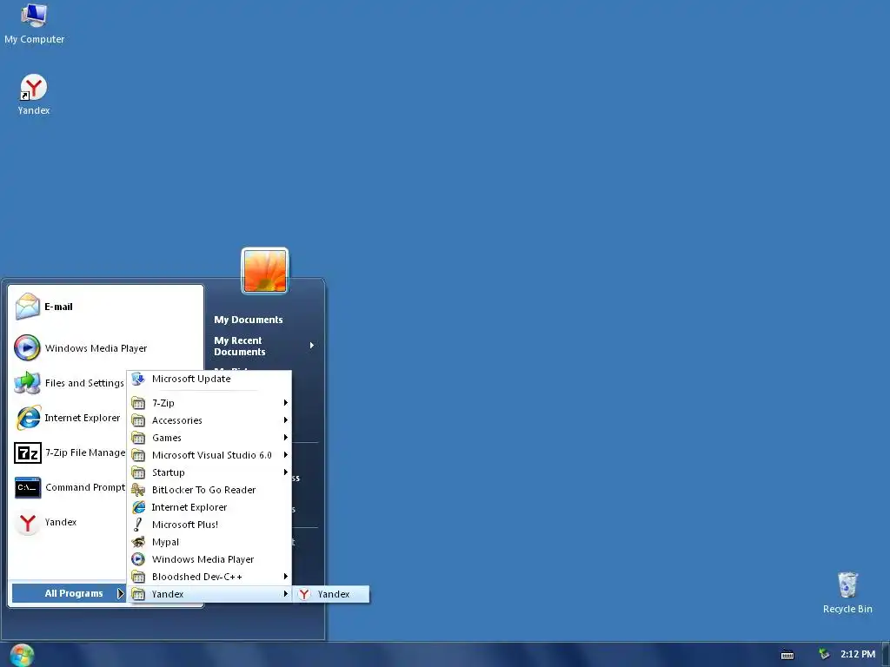The width and height of the screenshot is (890, 667).
Task: Expand the 7-Zip submenu arrow
Action: (285, 403)
